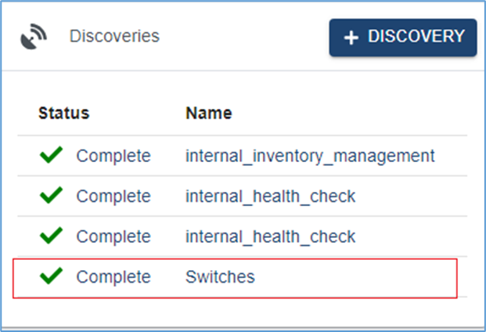Viewport: 486px width, 332px height.
Task: Open the internal_inventory_management discovery
Action: pyautogui.click(x=310, y=156)
